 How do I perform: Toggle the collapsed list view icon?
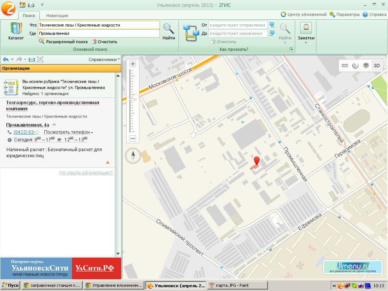coord(32,59)
